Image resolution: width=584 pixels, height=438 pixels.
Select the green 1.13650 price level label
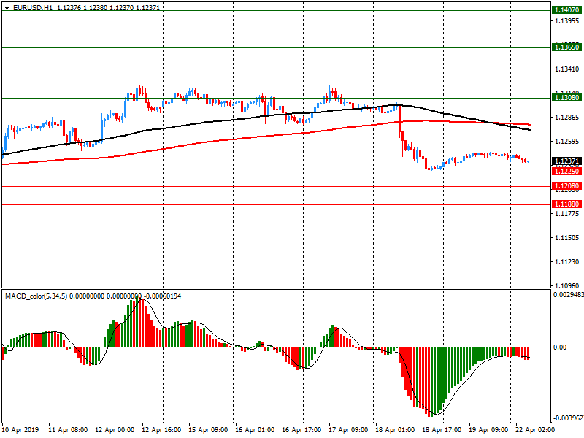(x=566, y=47)
